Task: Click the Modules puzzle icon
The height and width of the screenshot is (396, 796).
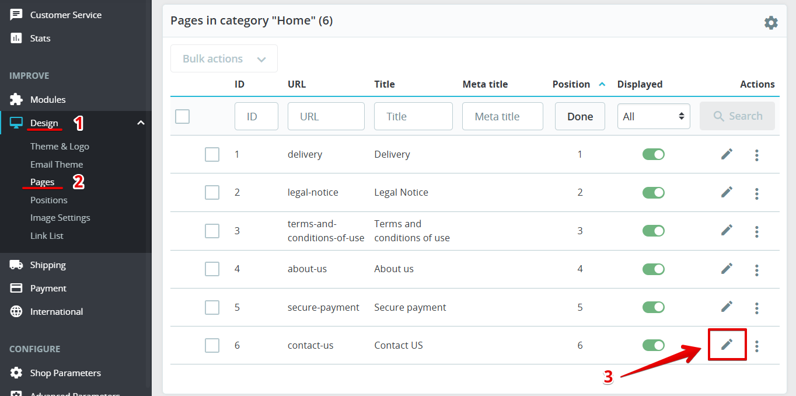Action: [x=16, y=99]
